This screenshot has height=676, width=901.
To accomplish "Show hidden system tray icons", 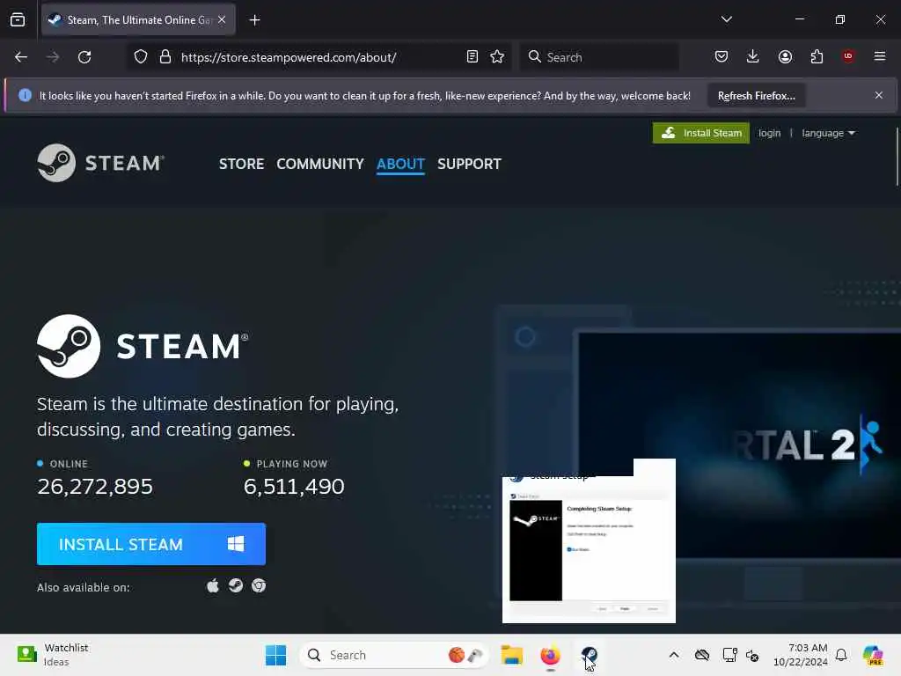I will [674, 655].
